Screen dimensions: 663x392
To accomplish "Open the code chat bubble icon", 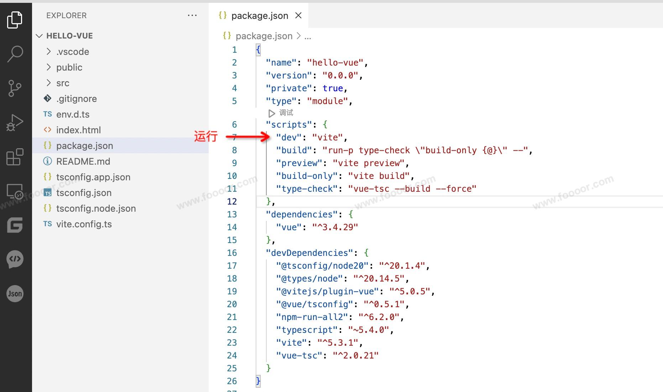I will [15, 259].
